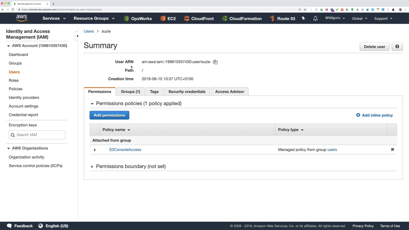Open Credential report in the sidebar
409x230 pixels.
pyautogui.click(x=23, y=115)
